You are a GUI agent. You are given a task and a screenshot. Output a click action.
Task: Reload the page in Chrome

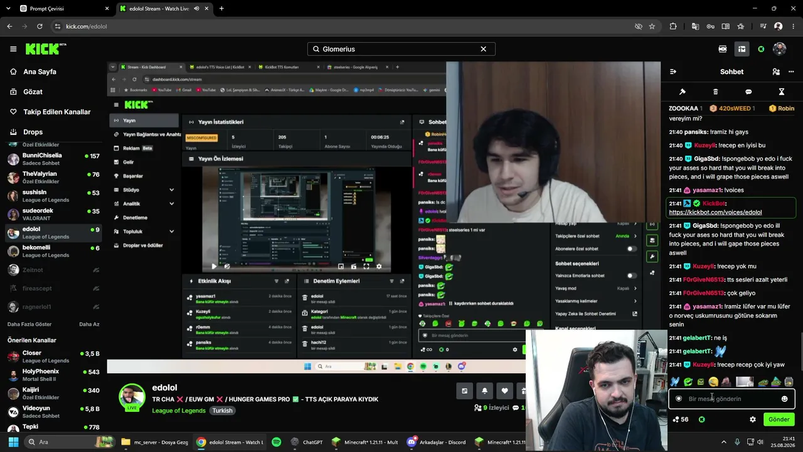coord(40,26)
